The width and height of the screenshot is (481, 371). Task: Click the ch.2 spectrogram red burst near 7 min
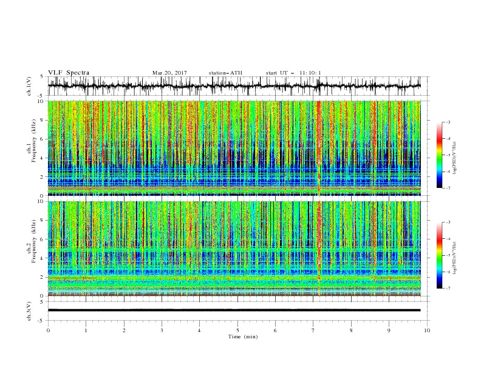(x=318, y=249)
